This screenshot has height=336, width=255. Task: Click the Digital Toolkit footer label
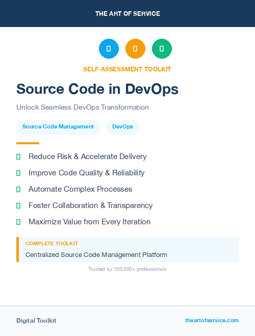pos(36,321)
